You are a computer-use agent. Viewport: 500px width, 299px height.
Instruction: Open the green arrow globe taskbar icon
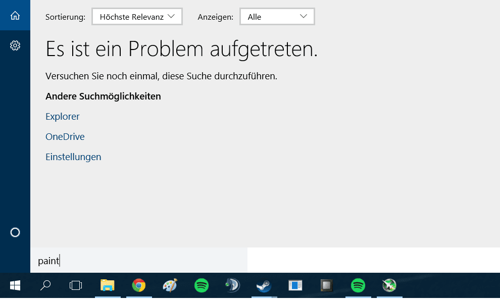click(x=389, y=285)
